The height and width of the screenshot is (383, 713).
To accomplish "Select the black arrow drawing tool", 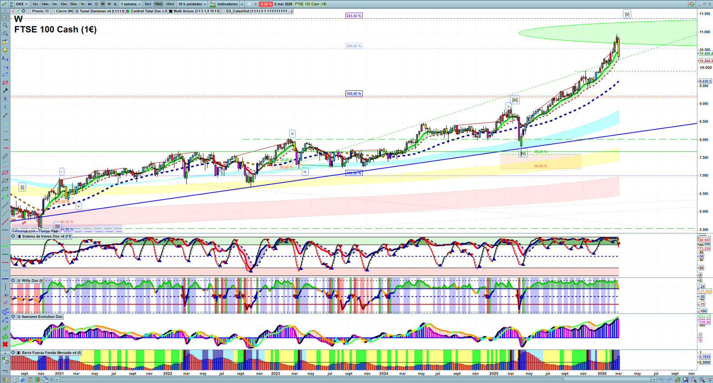I will 5,91.
